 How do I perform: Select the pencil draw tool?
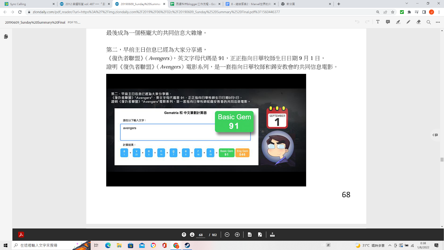(x=408, y=22)
